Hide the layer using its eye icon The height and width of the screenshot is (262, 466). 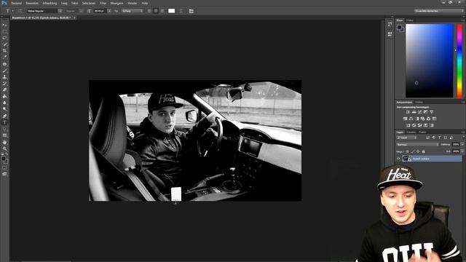click(x=398, y=159)
